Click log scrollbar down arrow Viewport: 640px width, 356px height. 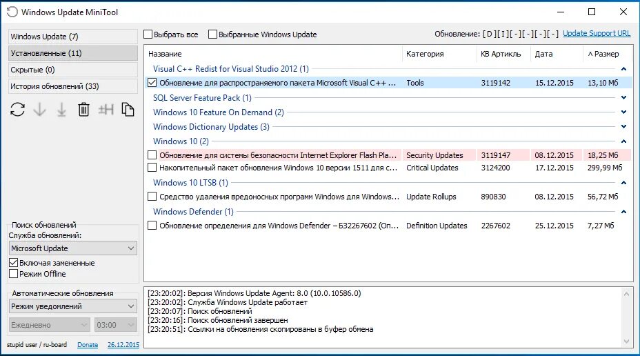pos(626,342)
